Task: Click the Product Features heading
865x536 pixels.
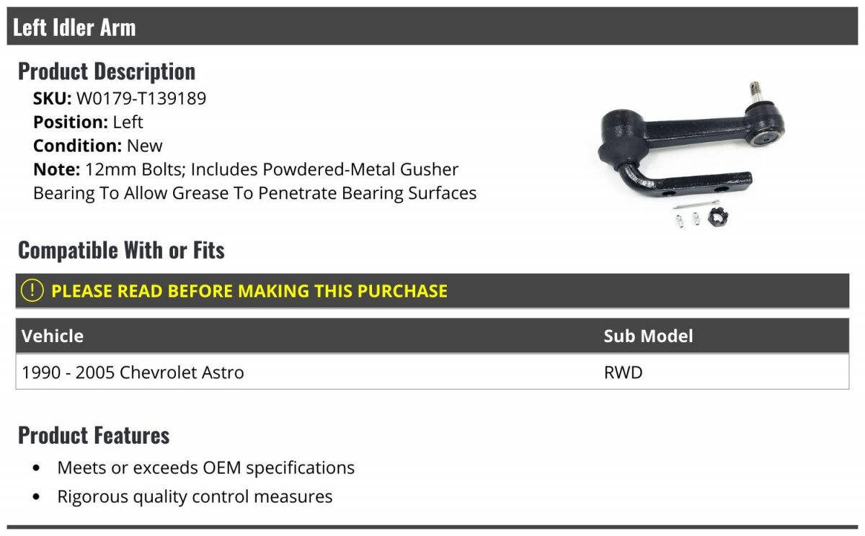Action: click(94, 435)
